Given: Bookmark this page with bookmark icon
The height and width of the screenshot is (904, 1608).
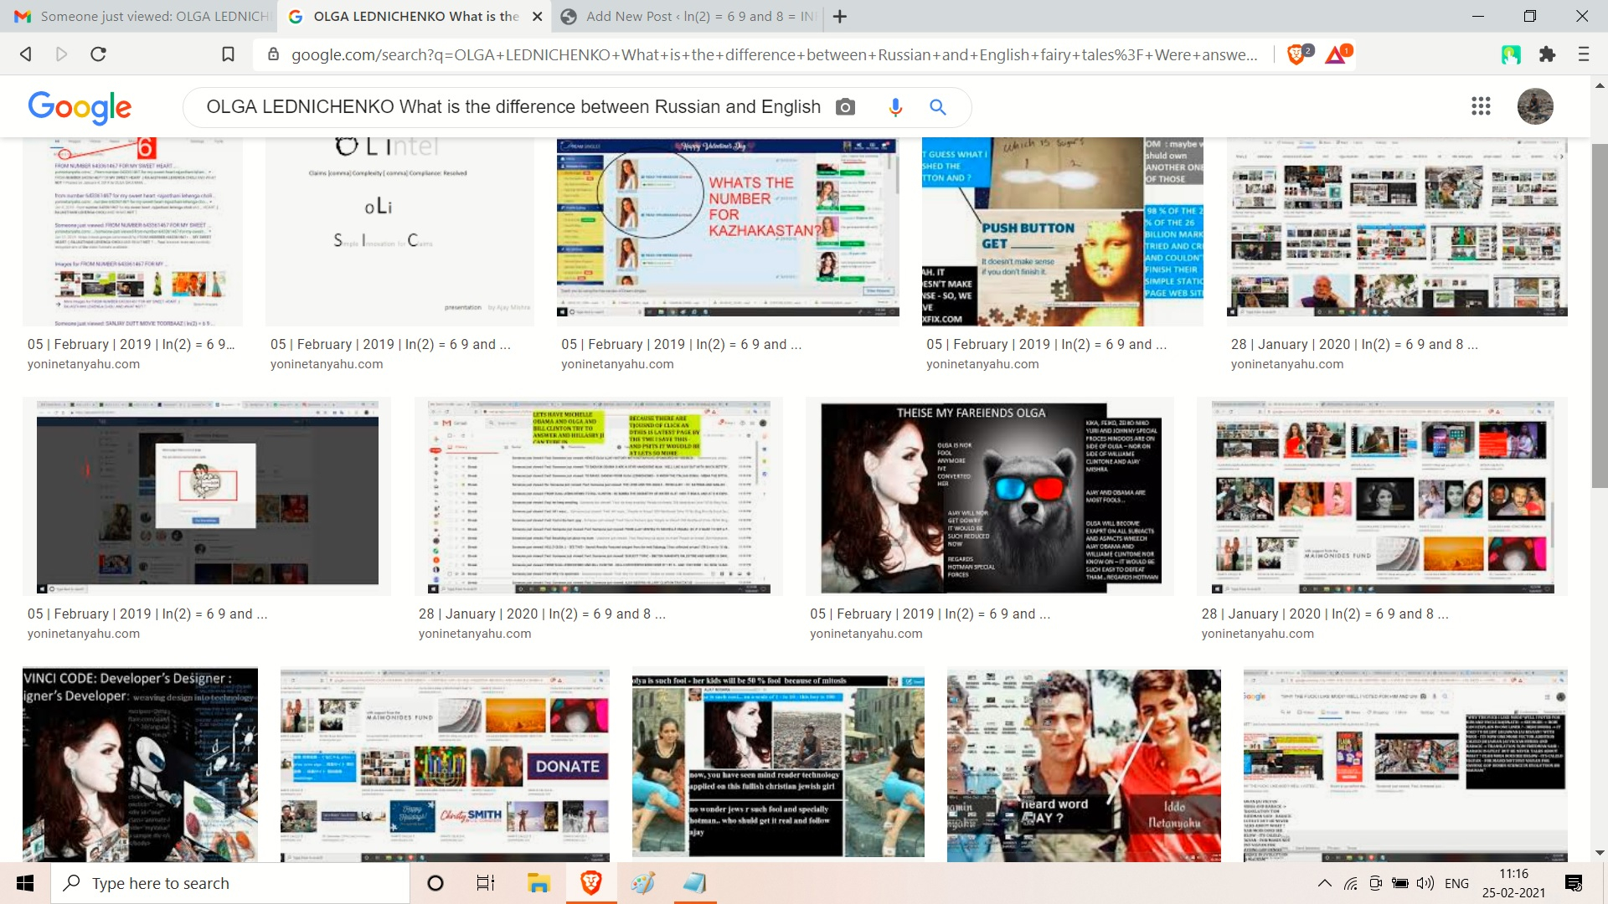Looking at the screenshot, I should pos(228,54).
